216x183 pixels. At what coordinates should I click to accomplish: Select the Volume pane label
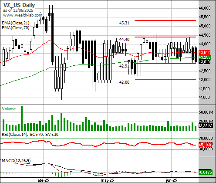pyautogui.click(x=9, y=109)
